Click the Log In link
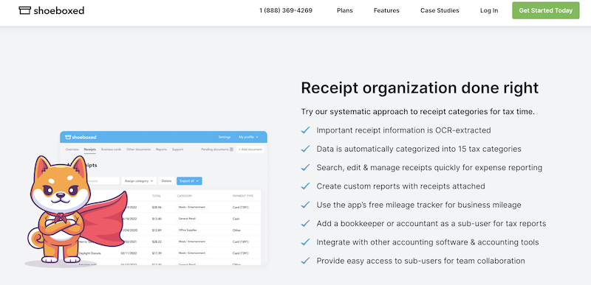 click(489, 10)
